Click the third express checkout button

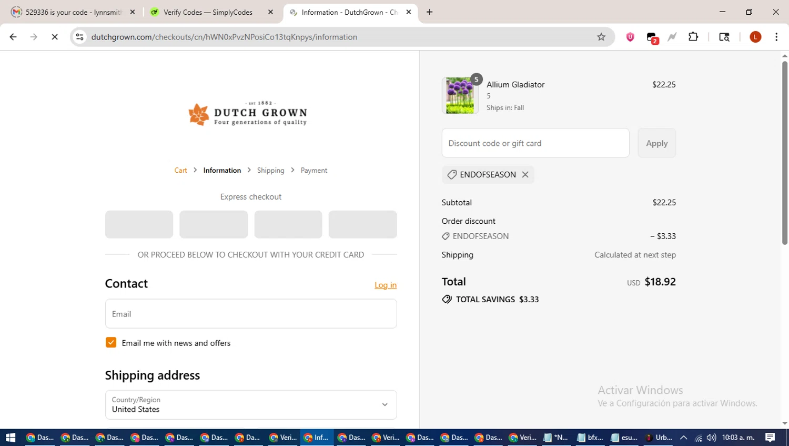(288, 224)
